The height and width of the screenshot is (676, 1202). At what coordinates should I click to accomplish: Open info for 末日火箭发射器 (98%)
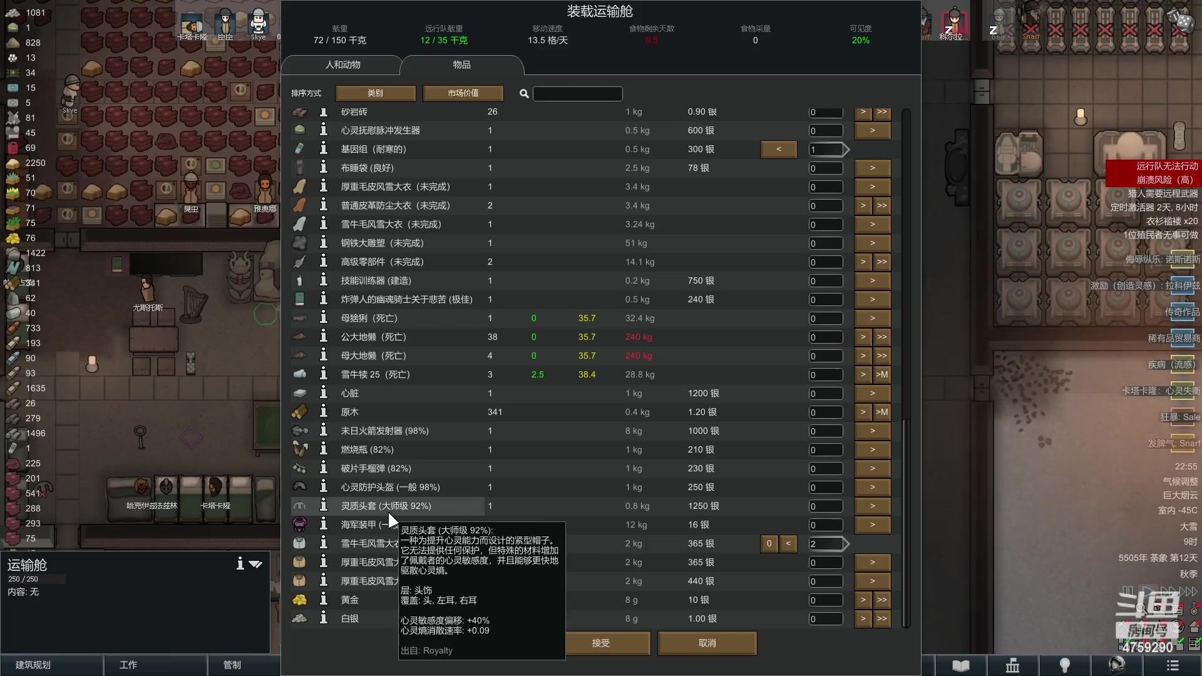tap(323, 431)
